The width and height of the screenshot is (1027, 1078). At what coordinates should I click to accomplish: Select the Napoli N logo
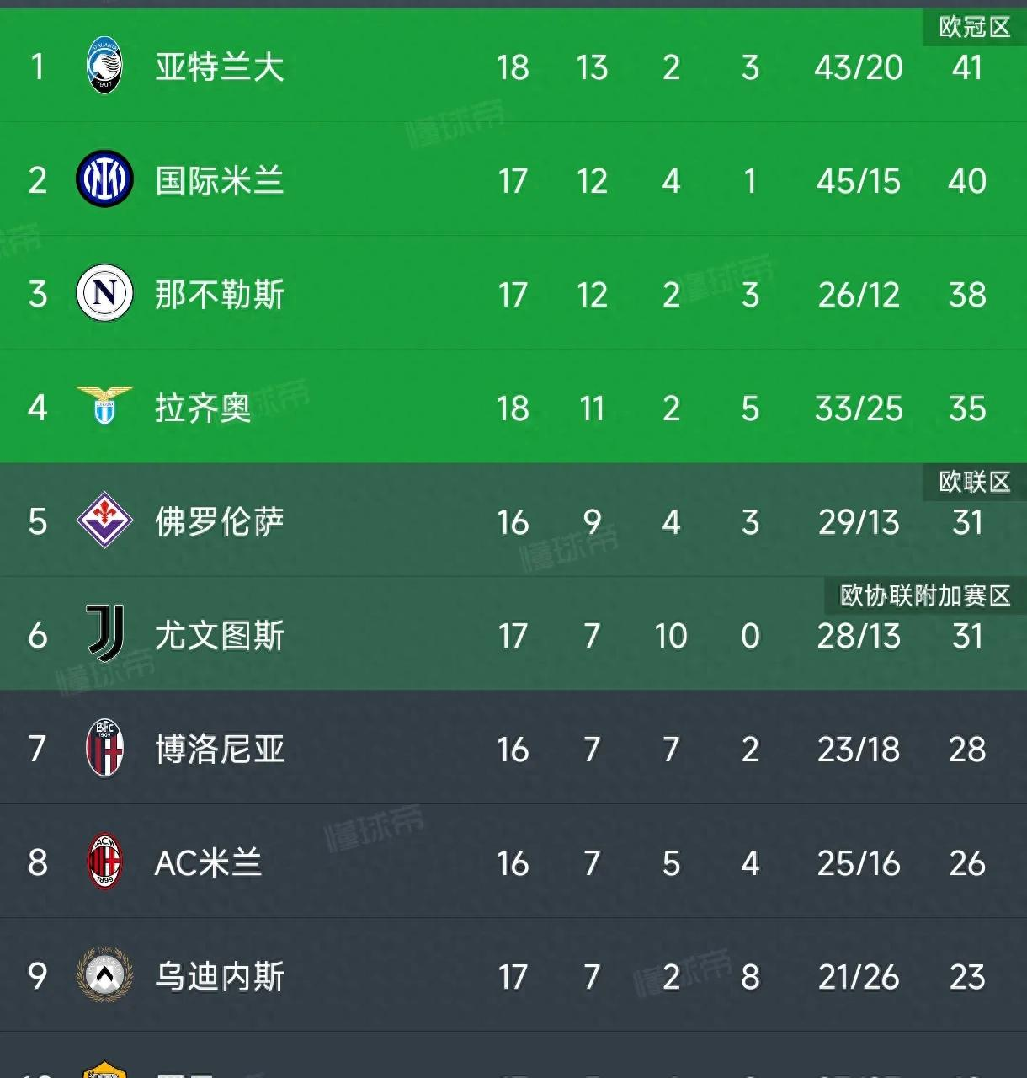[104, 293]
